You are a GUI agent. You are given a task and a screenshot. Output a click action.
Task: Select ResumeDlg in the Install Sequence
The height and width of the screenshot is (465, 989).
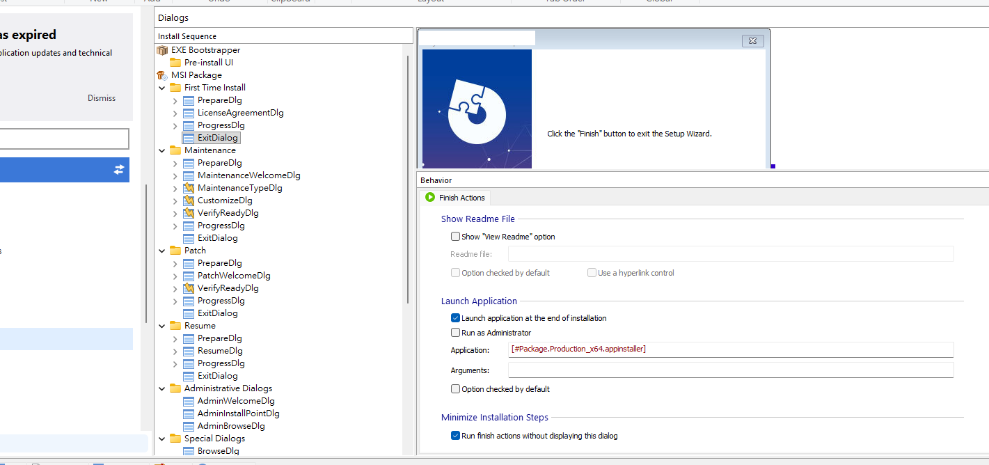(220, 351)
